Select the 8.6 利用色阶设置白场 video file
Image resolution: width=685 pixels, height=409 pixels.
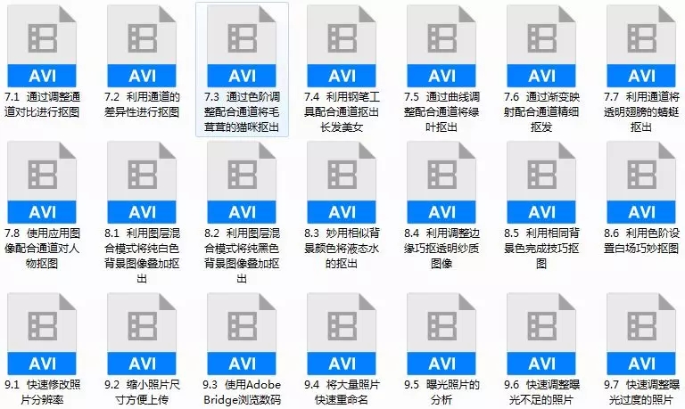click(x=641, y=183)
